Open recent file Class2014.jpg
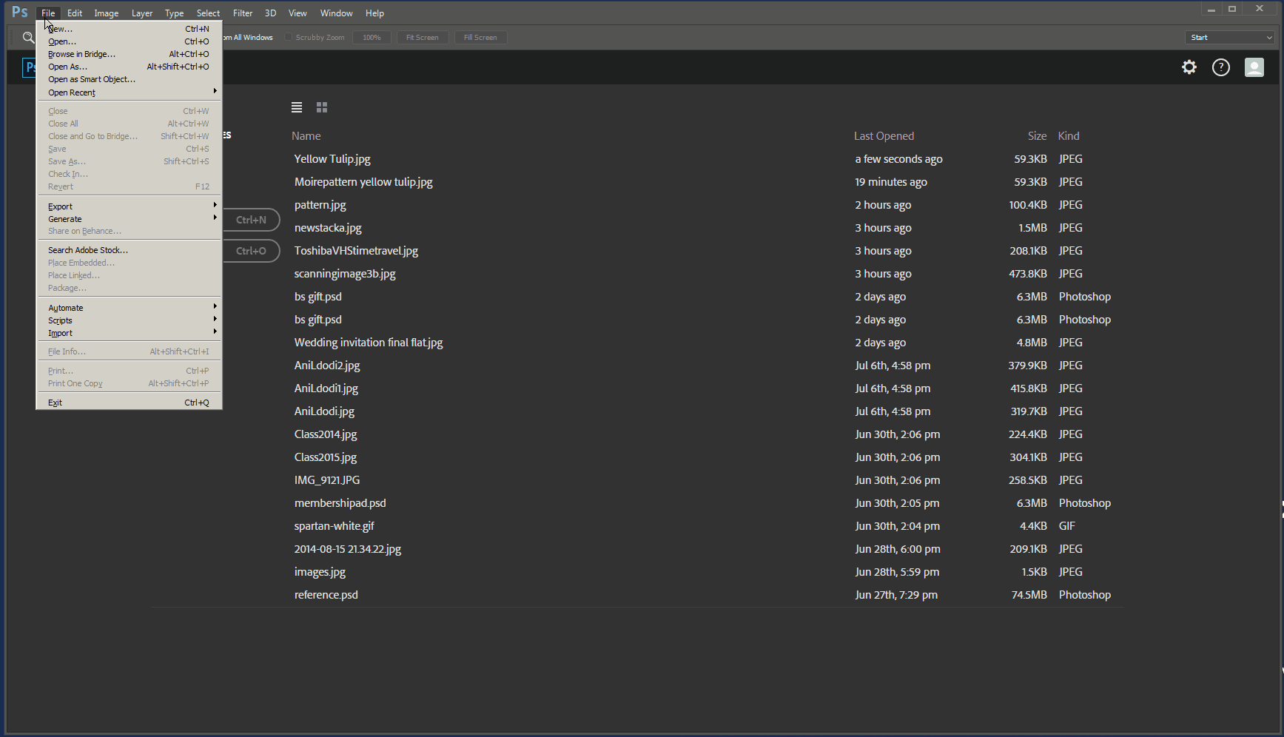 pyautogui.click(x=326, y=434)
